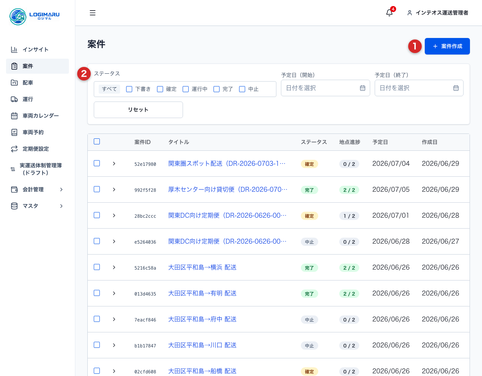Select row checkbox for 013d4635
482x376 pixels.
click(97, 293)
